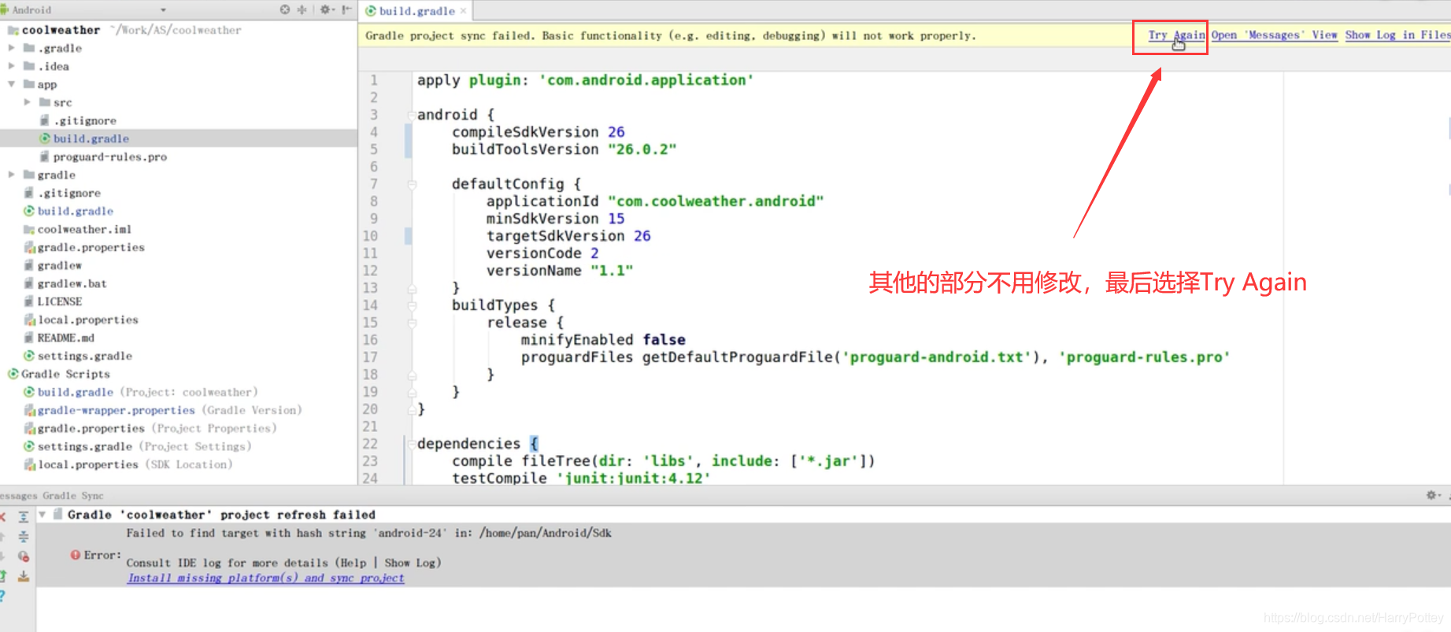Hide the Project panel with the pin icon
The width and height of the screenshot is (1451, 632).
click(346, 9)
